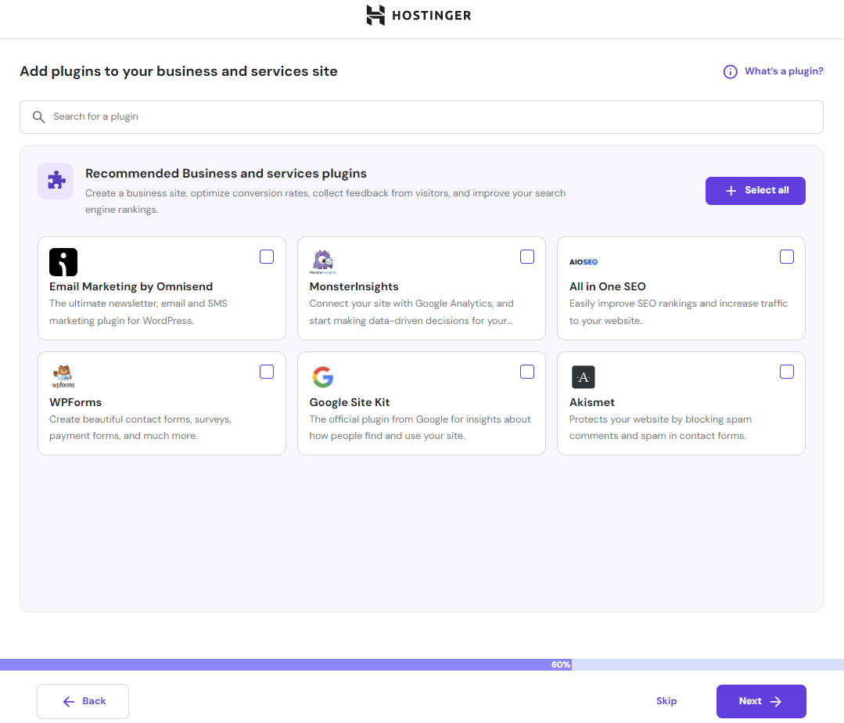Click the Akismet spam protection description
The image size is (844, 723).
pyautogui.click(x=660, y=427)
